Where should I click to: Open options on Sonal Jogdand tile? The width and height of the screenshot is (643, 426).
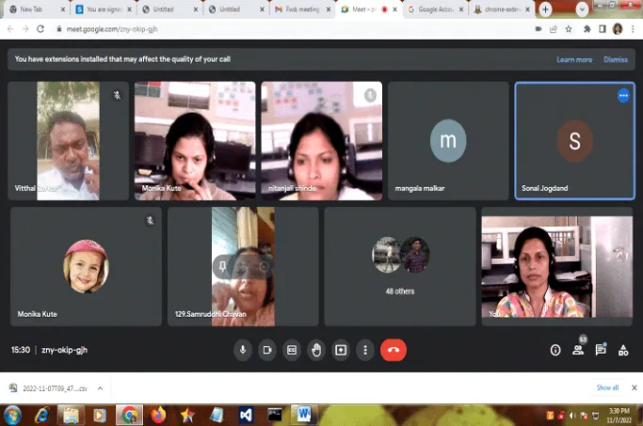tap(623, 95)
